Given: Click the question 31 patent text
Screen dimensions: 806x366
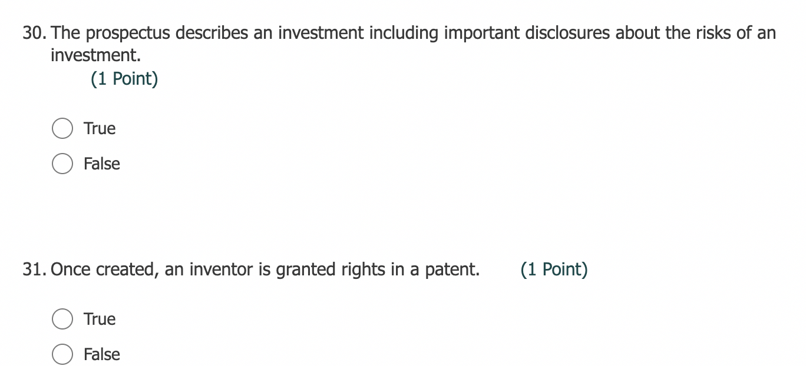Looking at the screenshot, I should click(265, 269).
